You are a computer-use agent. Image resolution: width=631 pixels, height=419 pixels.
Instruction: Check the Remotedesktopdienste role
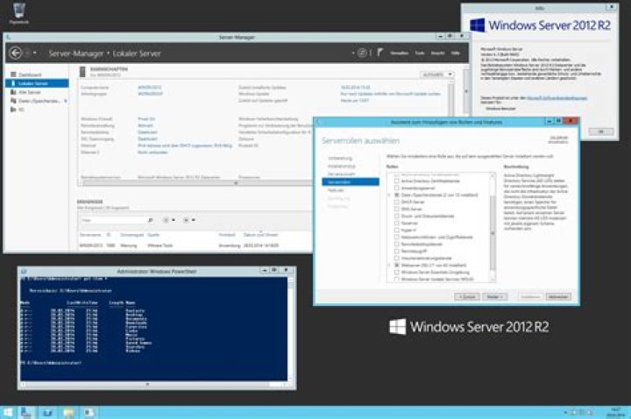pos(396,245)
